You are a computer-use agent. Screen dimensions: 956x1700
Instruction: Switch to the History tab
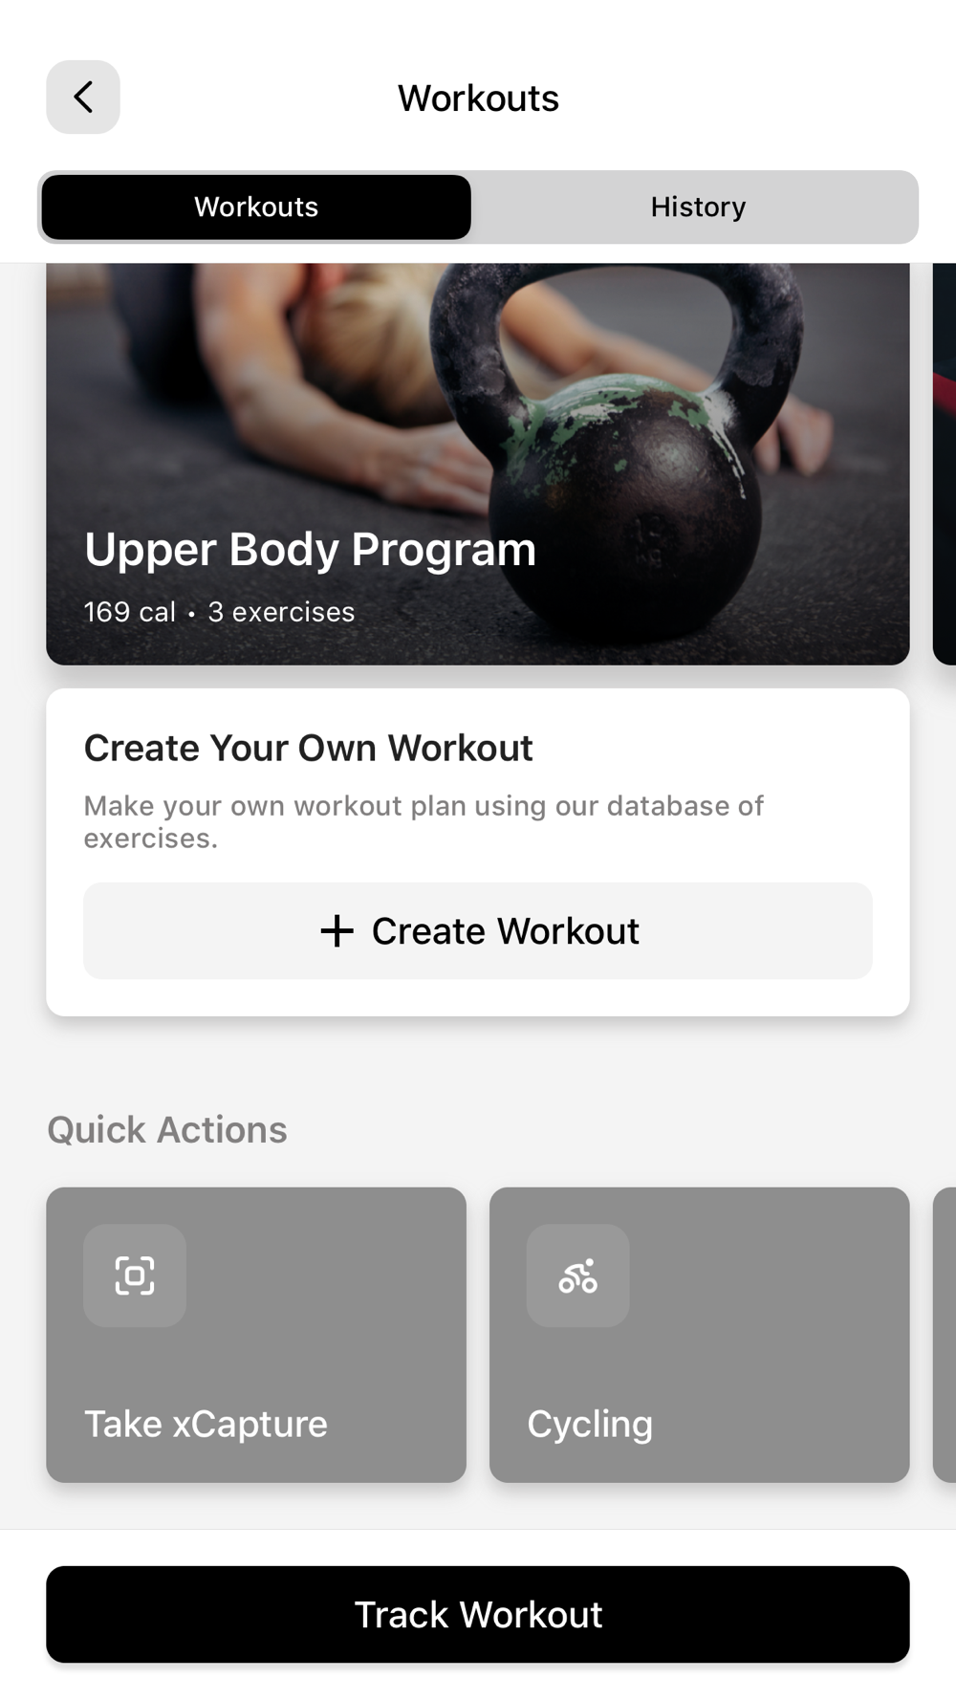(698, 207)
